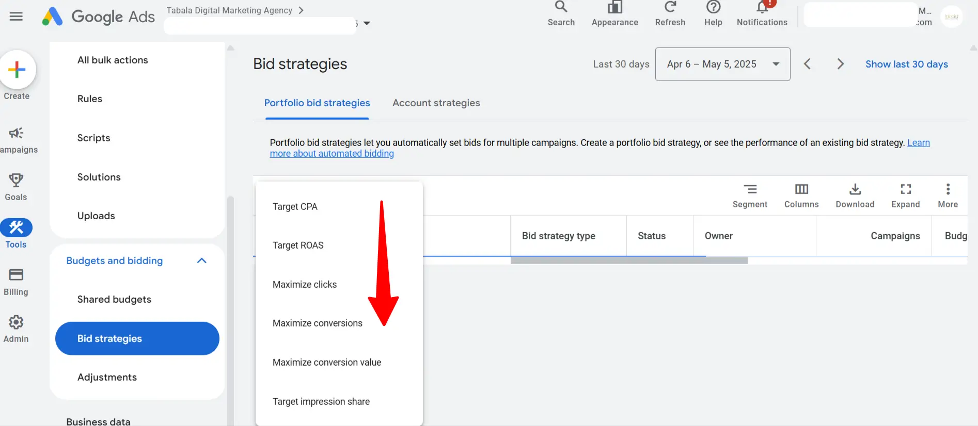Open the More options menu
Screen dimensions: 978x426
point(948,196)
